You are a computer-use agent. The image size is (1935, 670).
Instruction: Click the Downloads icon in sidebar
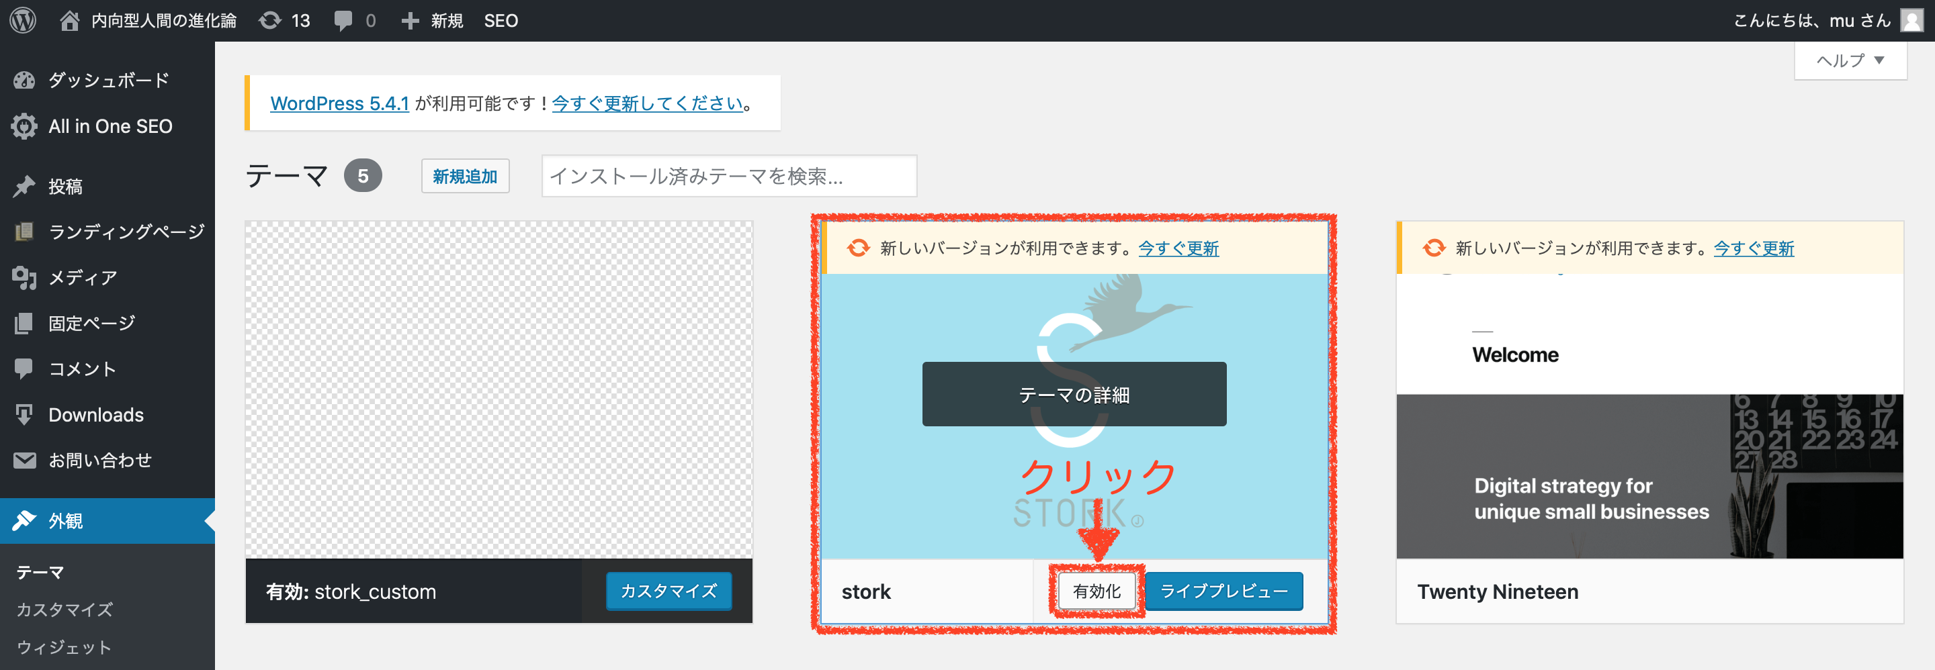24,414
